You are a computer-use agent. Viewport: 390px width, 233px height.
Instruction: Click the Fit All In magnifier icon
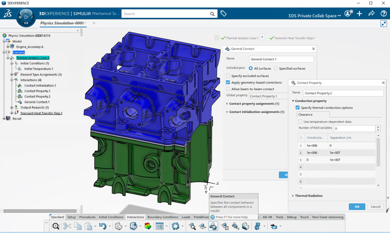coord(56,226)
